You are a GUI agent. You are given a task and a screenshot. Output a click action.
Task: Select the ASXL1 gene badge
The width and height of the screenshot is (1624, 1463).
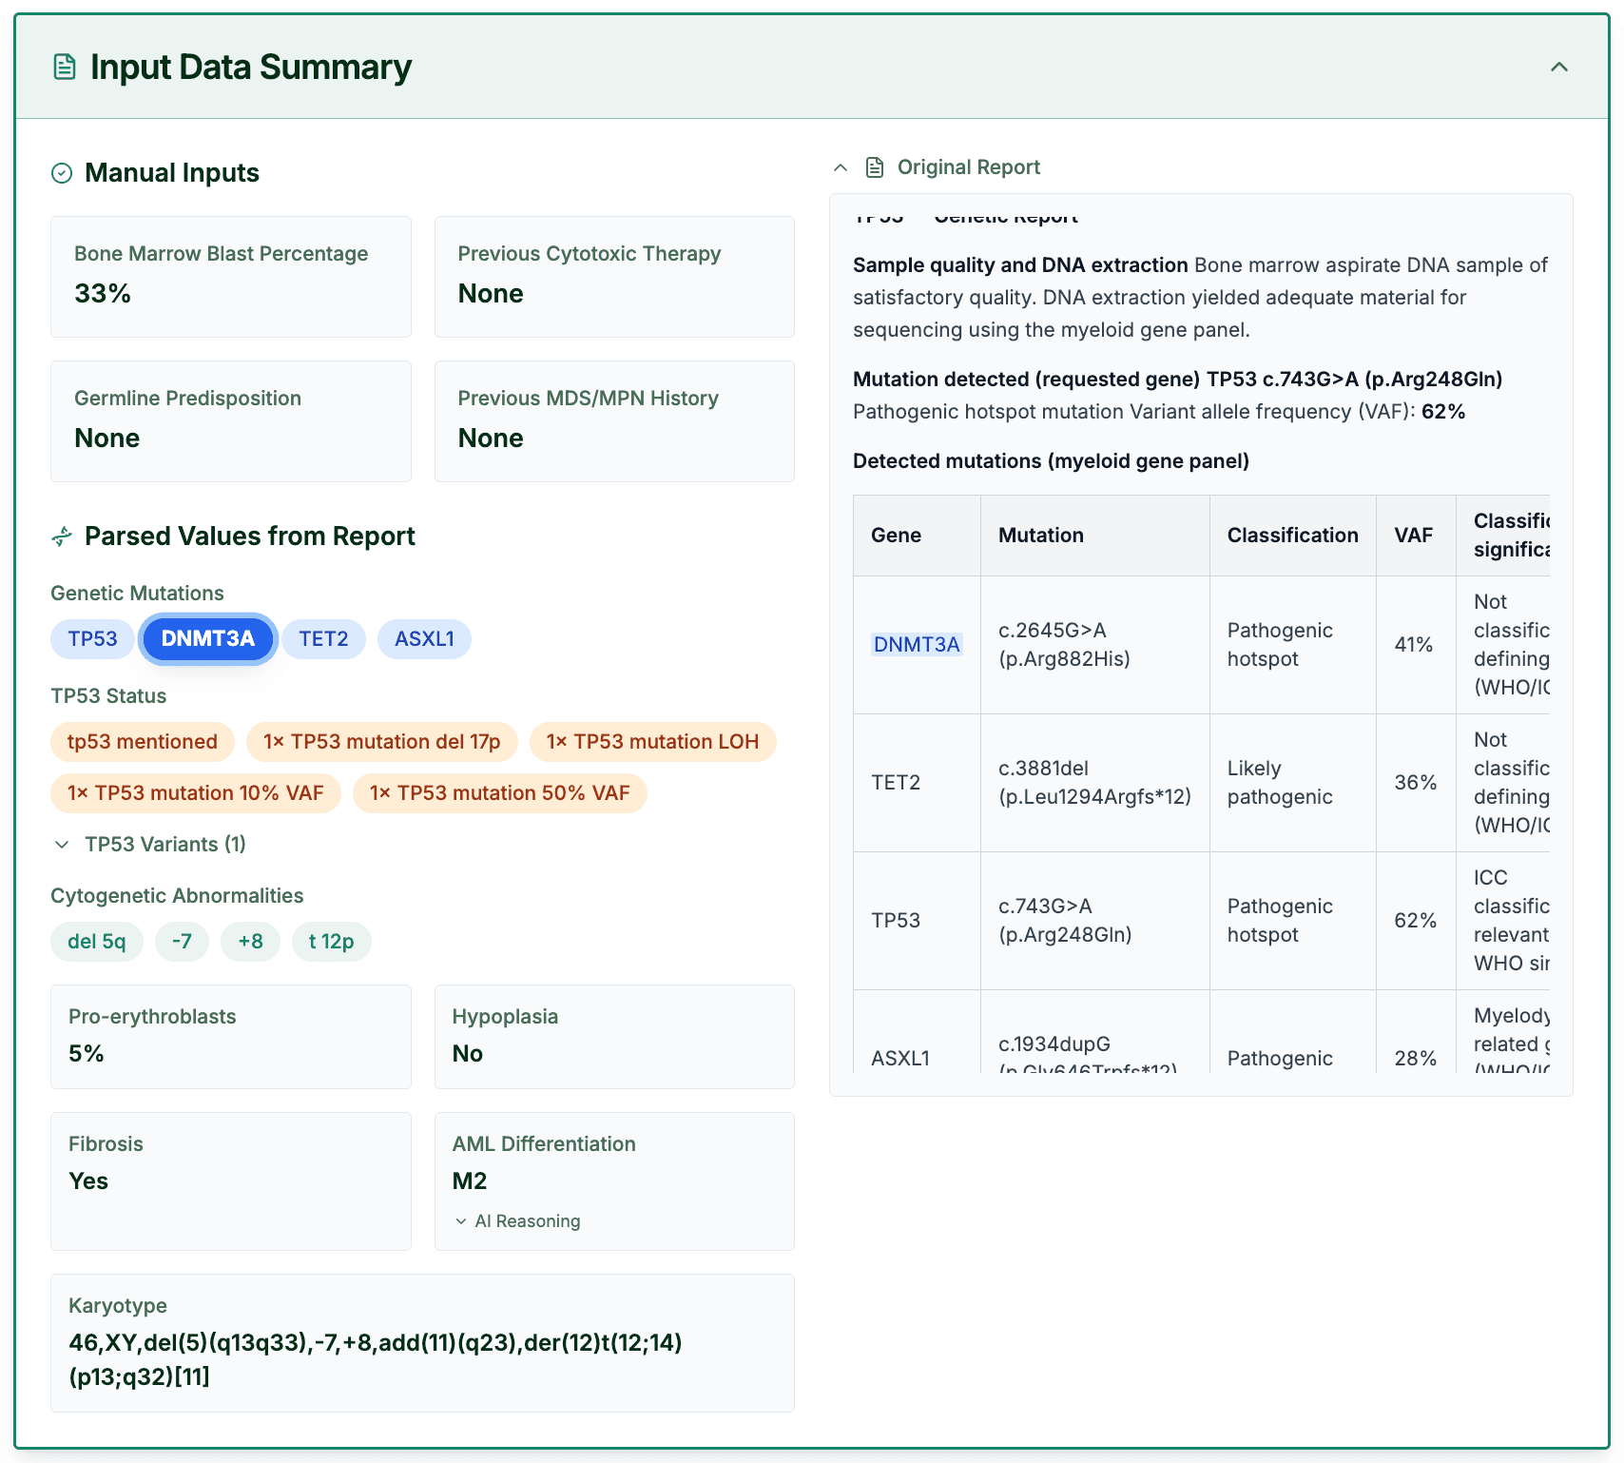424,638
